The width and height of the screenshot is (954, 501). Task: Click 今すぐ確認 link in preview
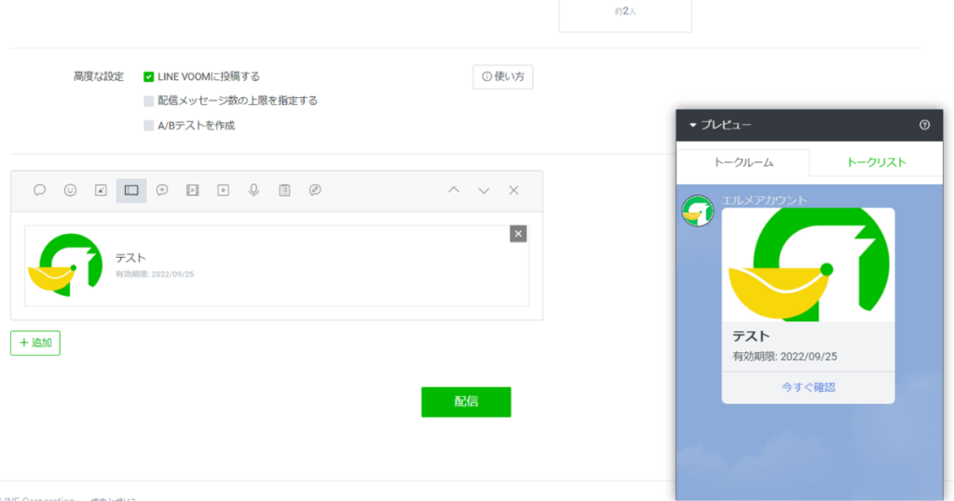[x=808, y=387]
